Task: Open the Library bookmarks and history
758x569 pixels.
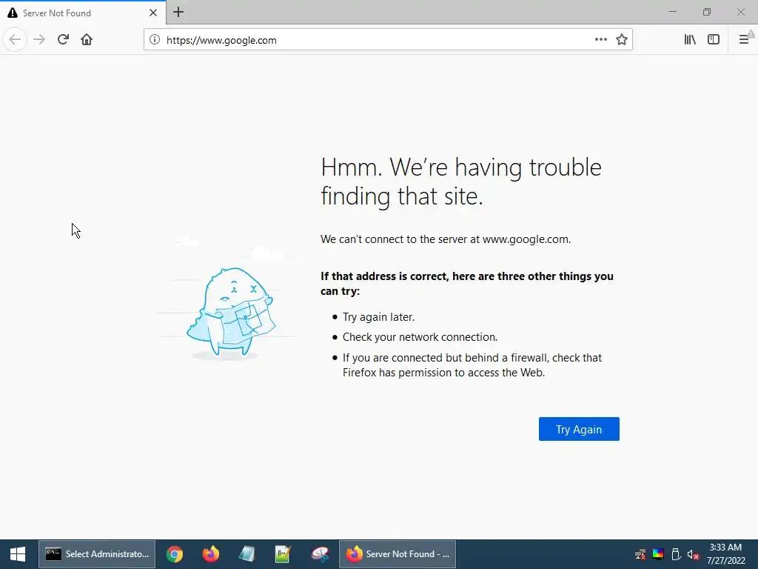Action: [x=690, y=40]
